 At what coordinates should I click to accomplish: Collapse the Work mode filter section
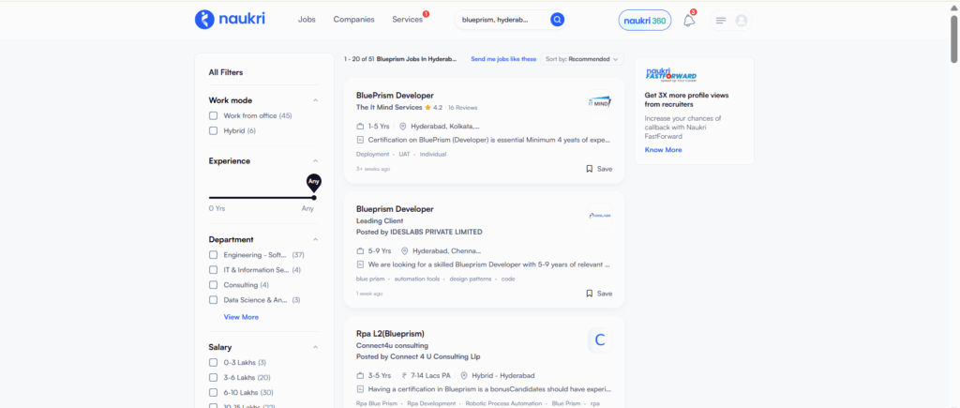point(315,100)
